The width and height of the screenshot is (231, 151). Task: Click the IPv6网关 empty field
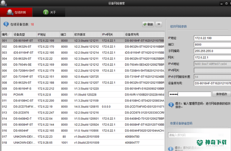212,70
